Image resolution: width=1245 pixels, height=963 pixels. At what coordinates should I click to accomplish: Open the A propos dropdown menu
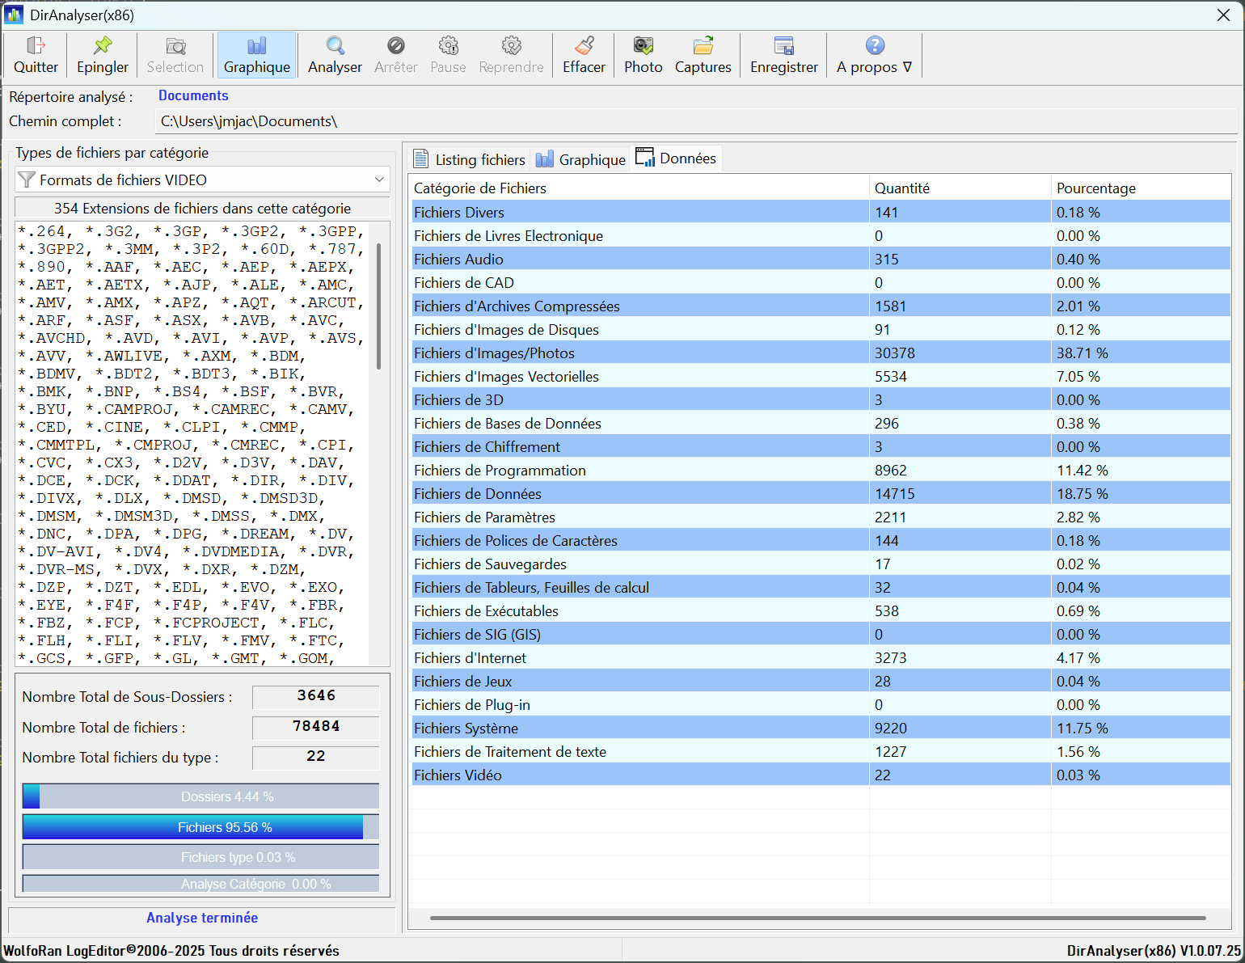(874, 55)
